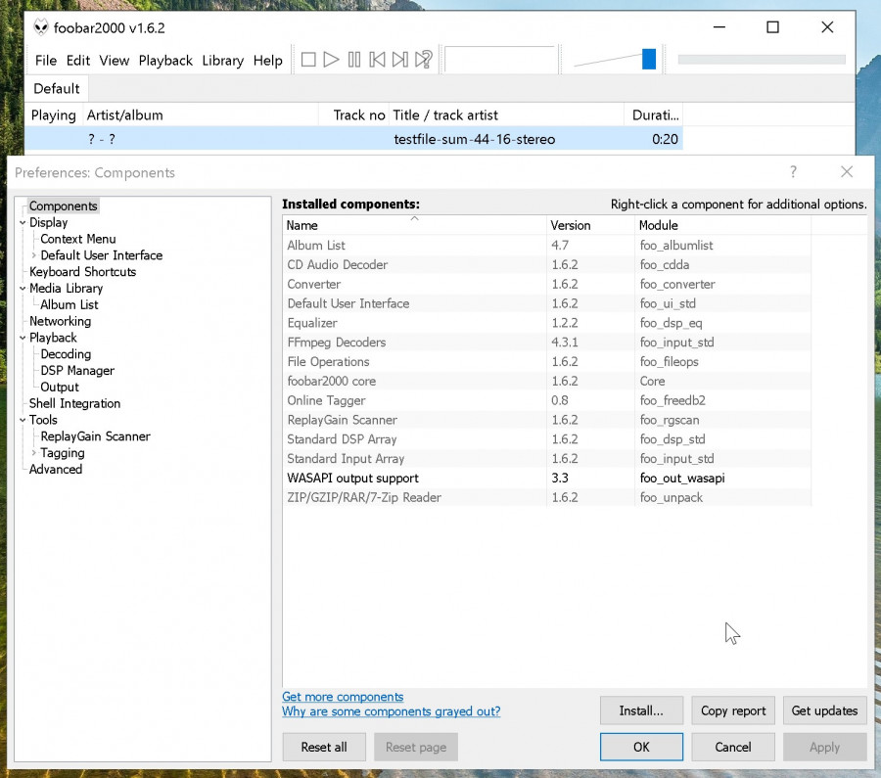Click the volume slider handle

tap(648, 60)
